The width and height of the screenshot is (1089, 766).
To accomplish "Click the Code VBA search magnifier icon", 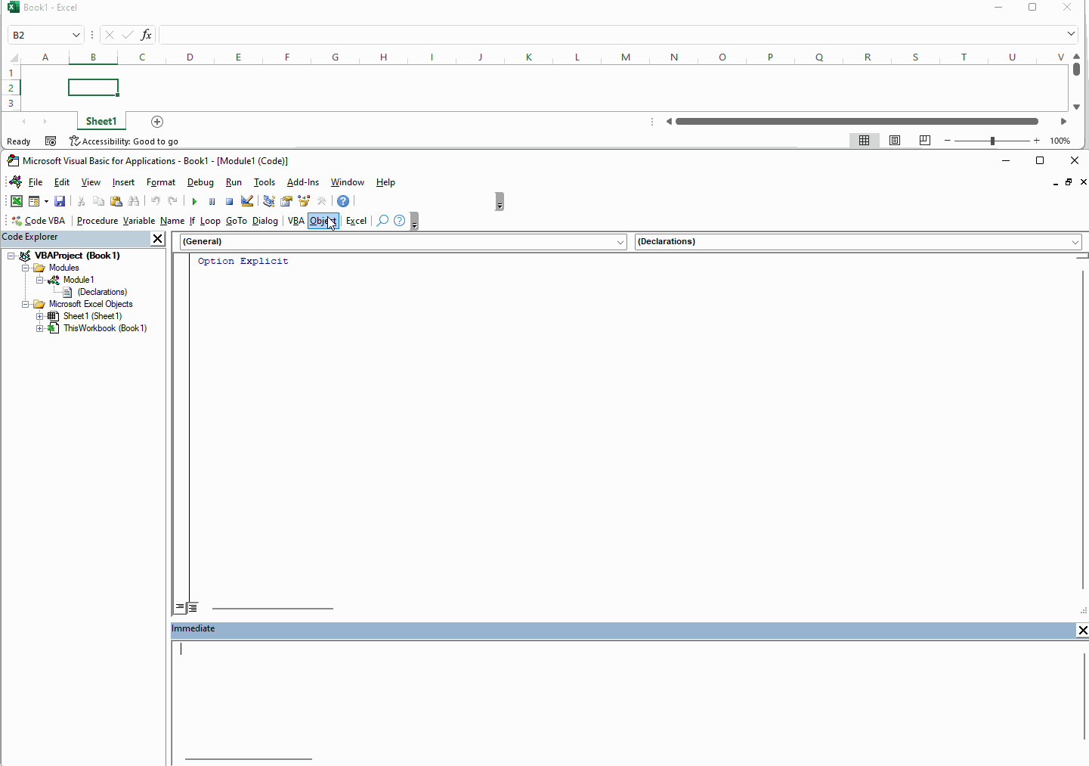I will tap(383, 221).
